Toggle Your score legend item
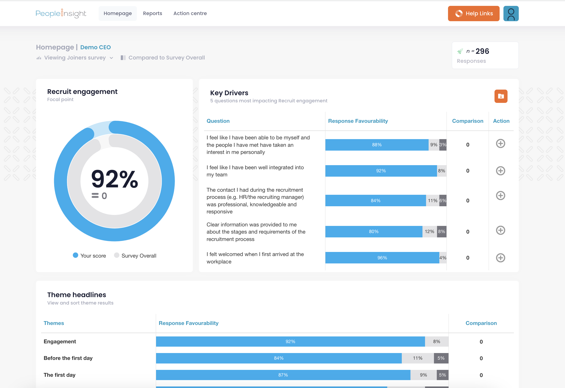 click(89, 256)
